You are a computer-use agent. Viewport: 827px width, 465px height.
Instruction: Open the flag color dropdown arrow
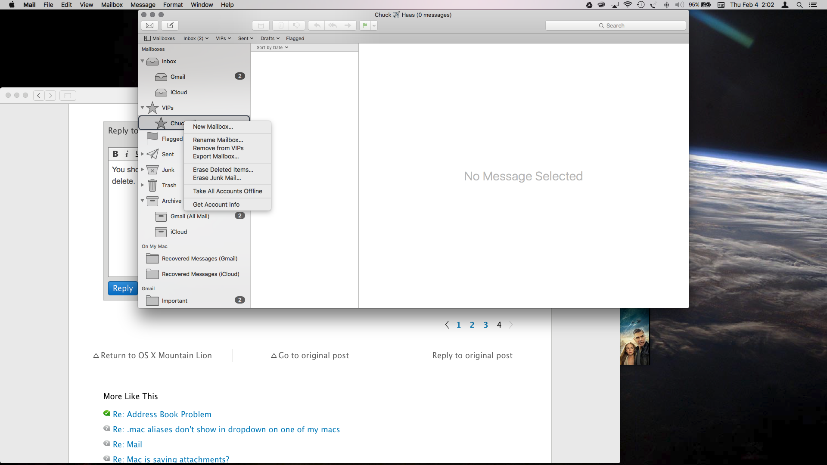374,25
